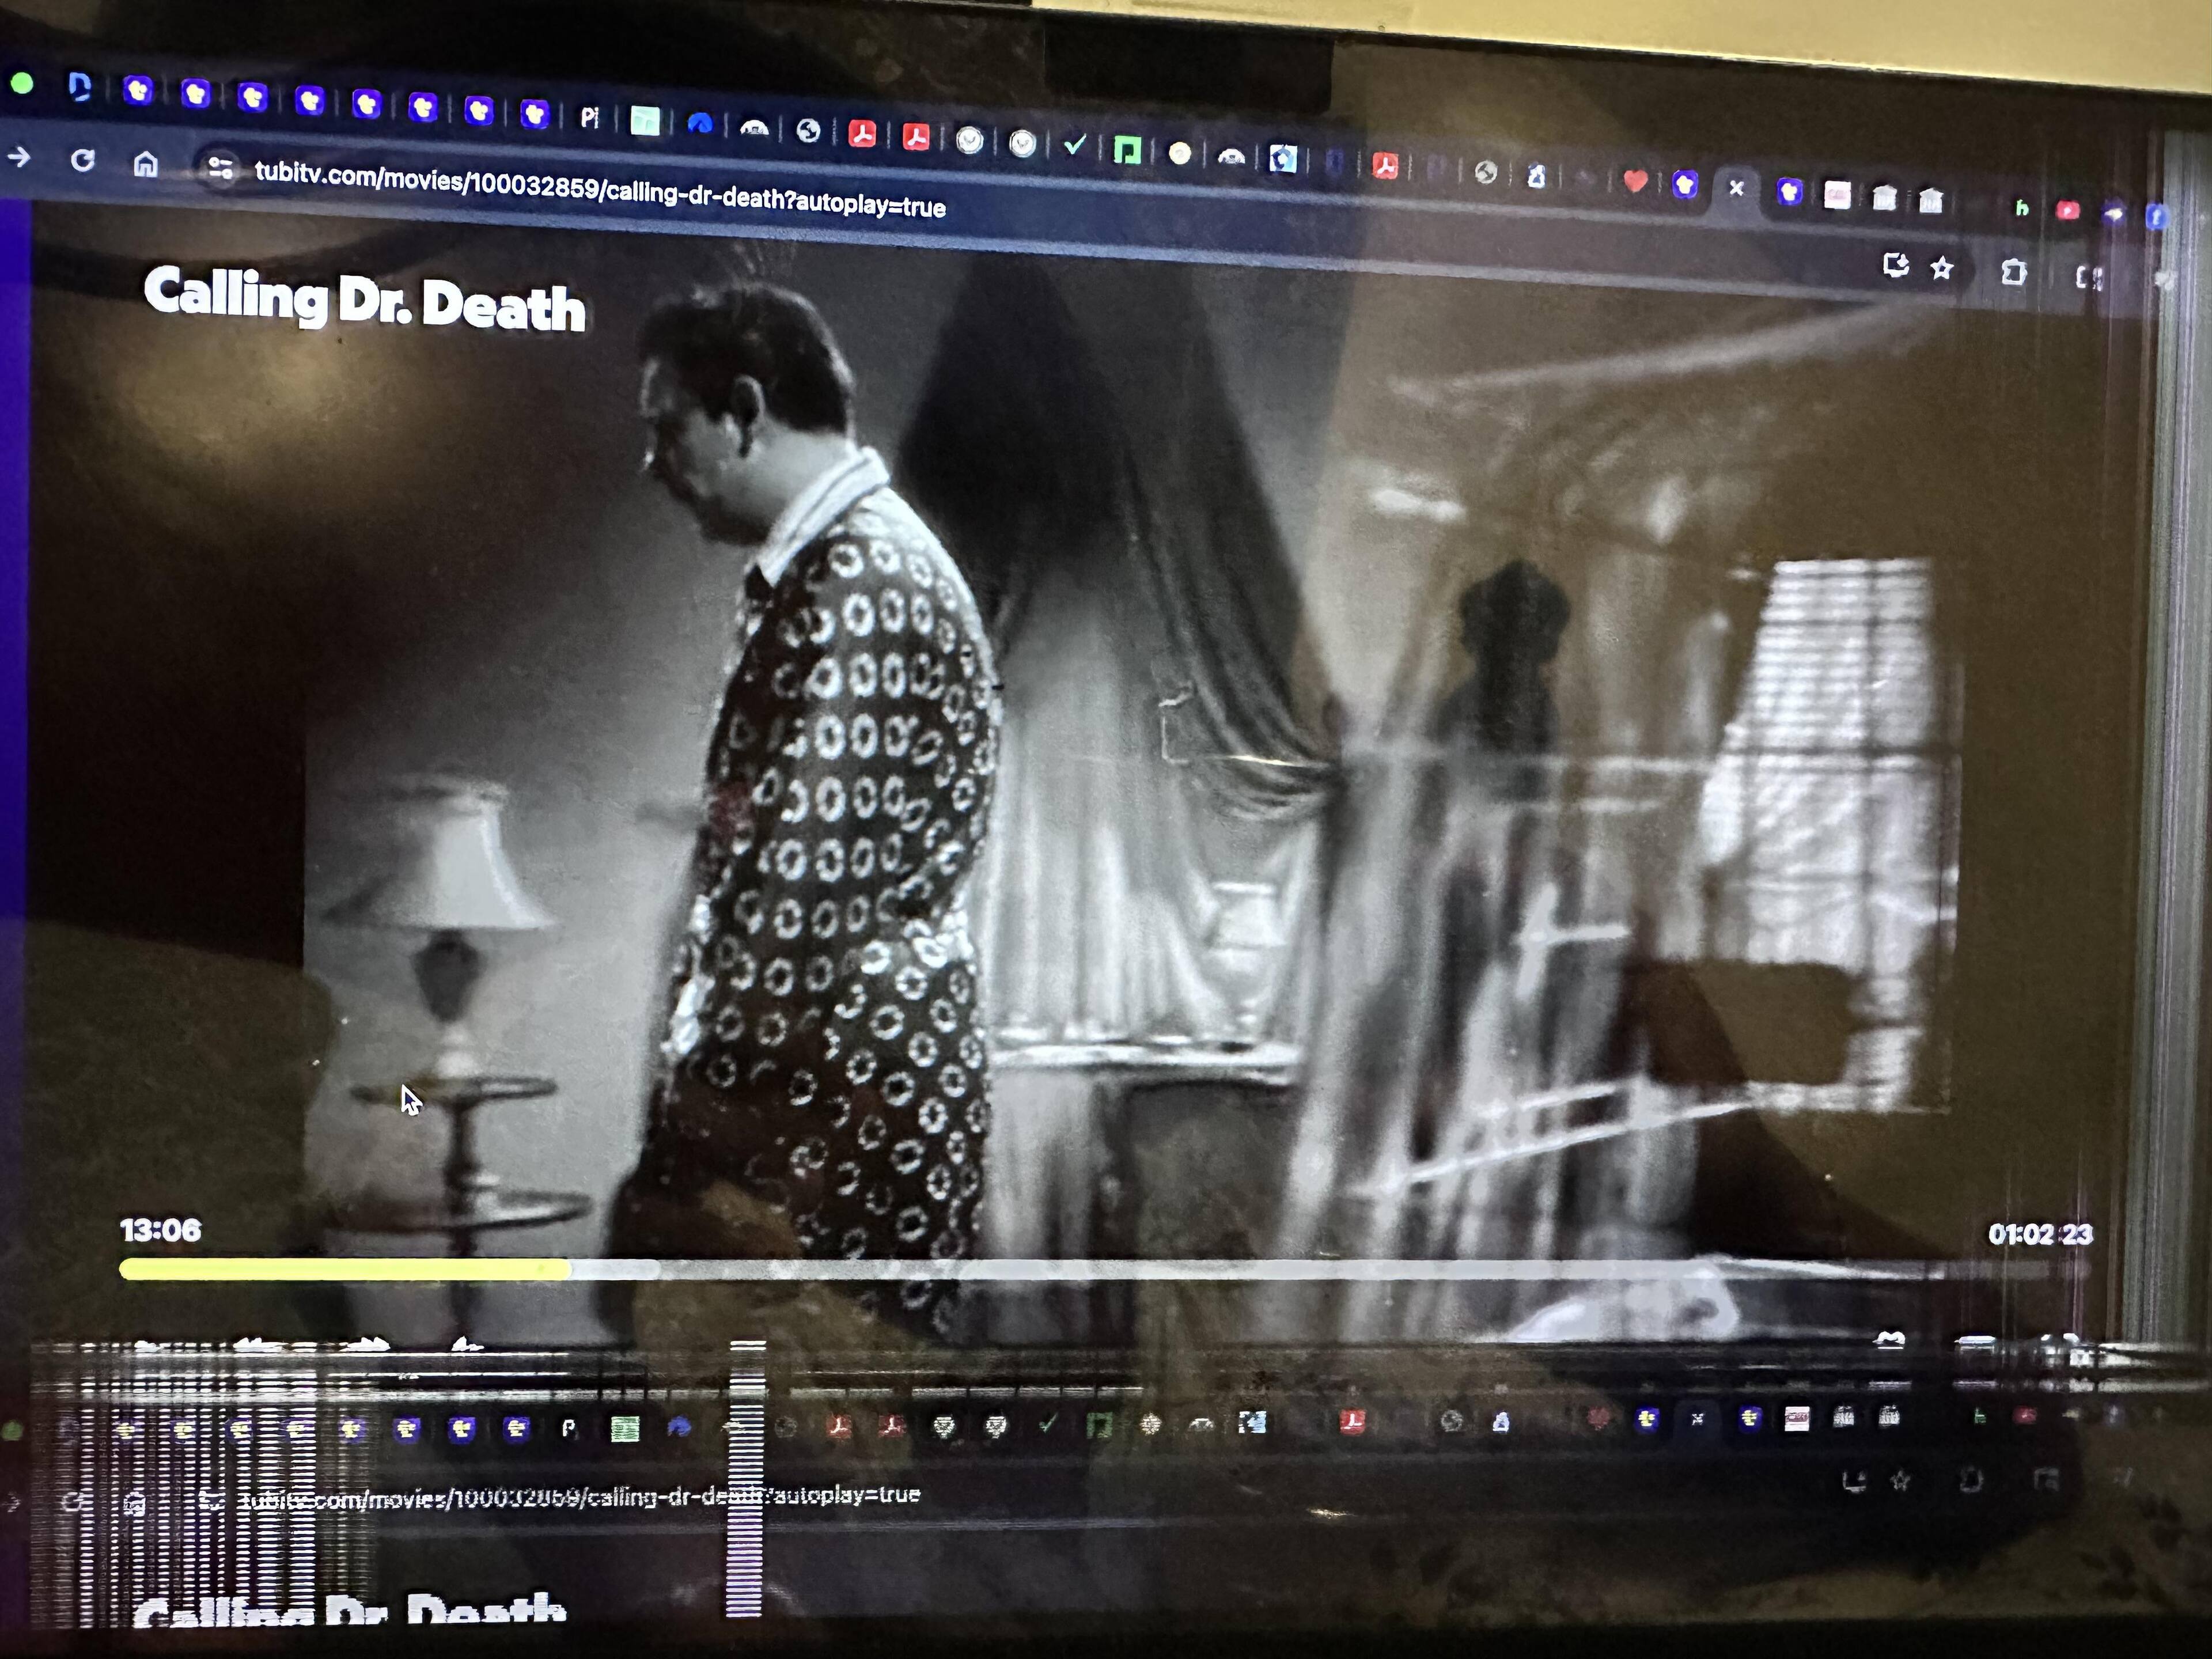The image size is (2212, 1659).
Task: Select the green 'h' tab
Action: coord(2021,208)
